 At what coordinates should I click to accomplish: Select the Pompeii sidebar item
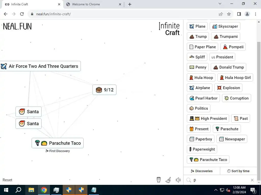(x=233, y=47)
